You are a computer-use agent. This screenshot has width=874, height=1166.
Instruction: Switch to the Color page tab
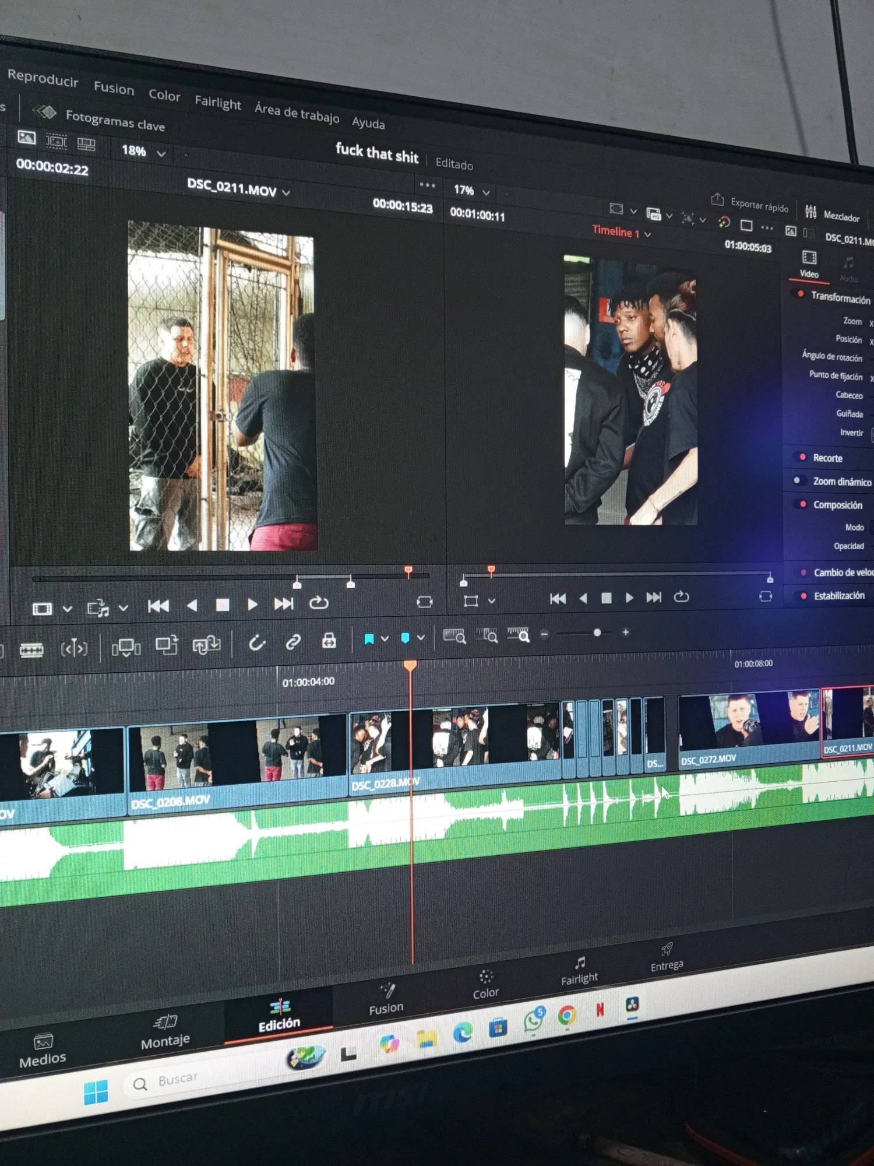pyautogui.click(x=486, y=985)
